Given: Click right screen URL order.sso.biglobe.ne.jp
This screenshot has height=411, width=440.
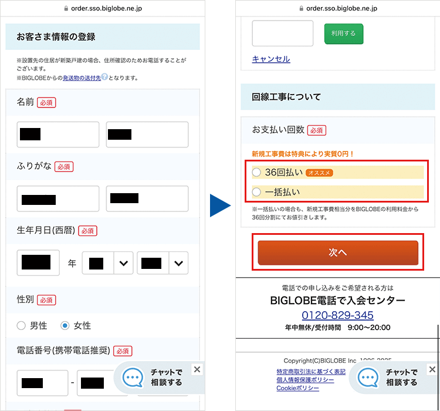Looking at the screenshot, I should pos(341,8).
